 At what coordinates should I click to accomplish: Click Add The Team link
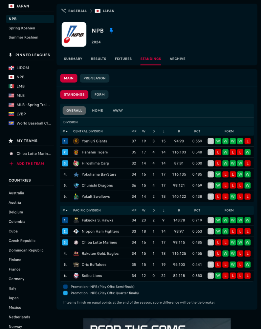(30, 164)
